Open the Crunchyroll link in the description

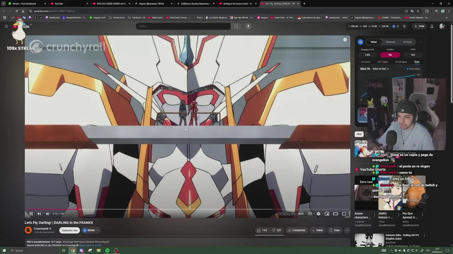(x=90, y=246)
